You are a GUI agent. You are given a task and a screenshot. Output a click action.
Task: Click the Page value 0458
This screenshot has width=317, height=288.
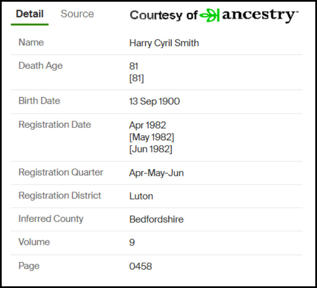(x=140, y=266)
